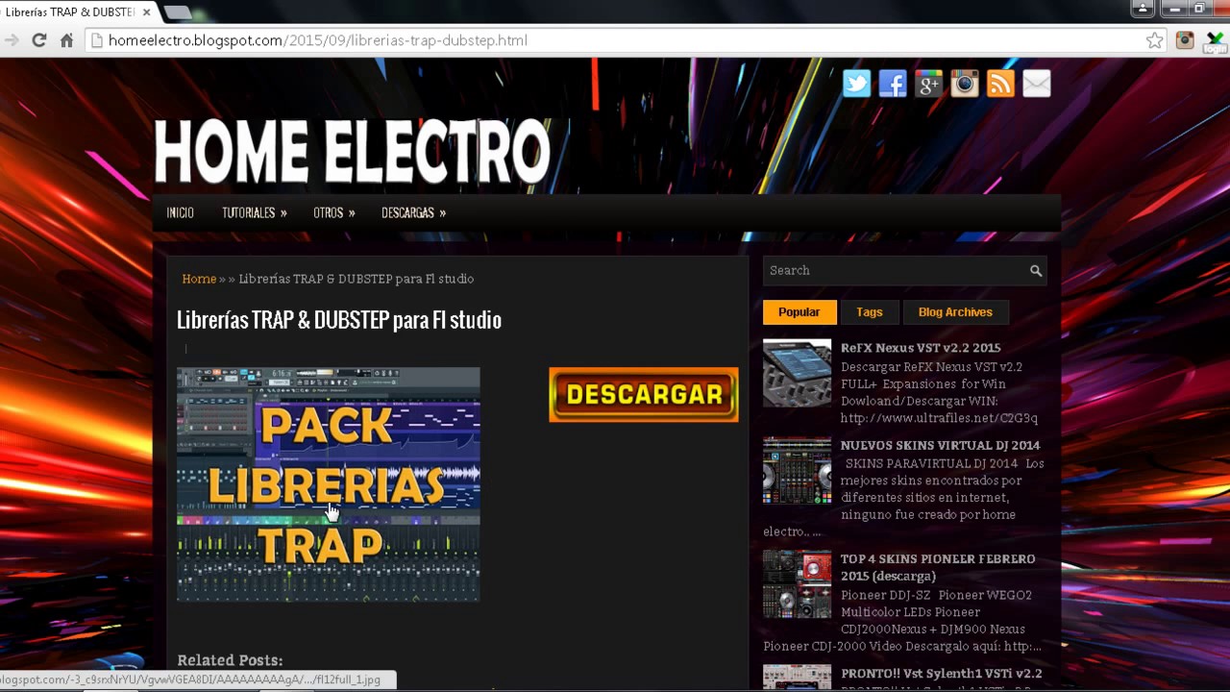Go forward with browser arrow
Image resolution: width=1230 pixels, height=692 pixels.
point(12,40)
